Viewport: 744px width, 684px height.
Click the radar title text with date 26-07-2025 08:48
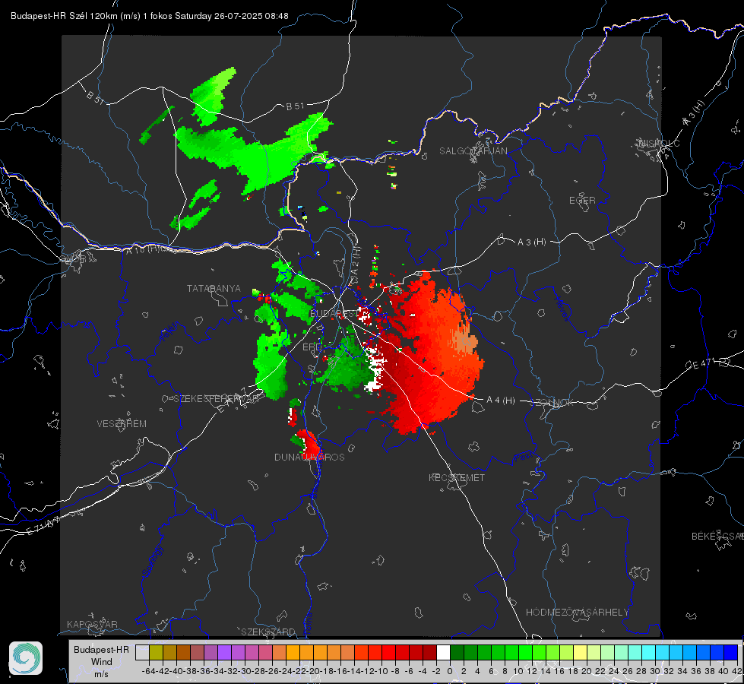pos(150,16)
